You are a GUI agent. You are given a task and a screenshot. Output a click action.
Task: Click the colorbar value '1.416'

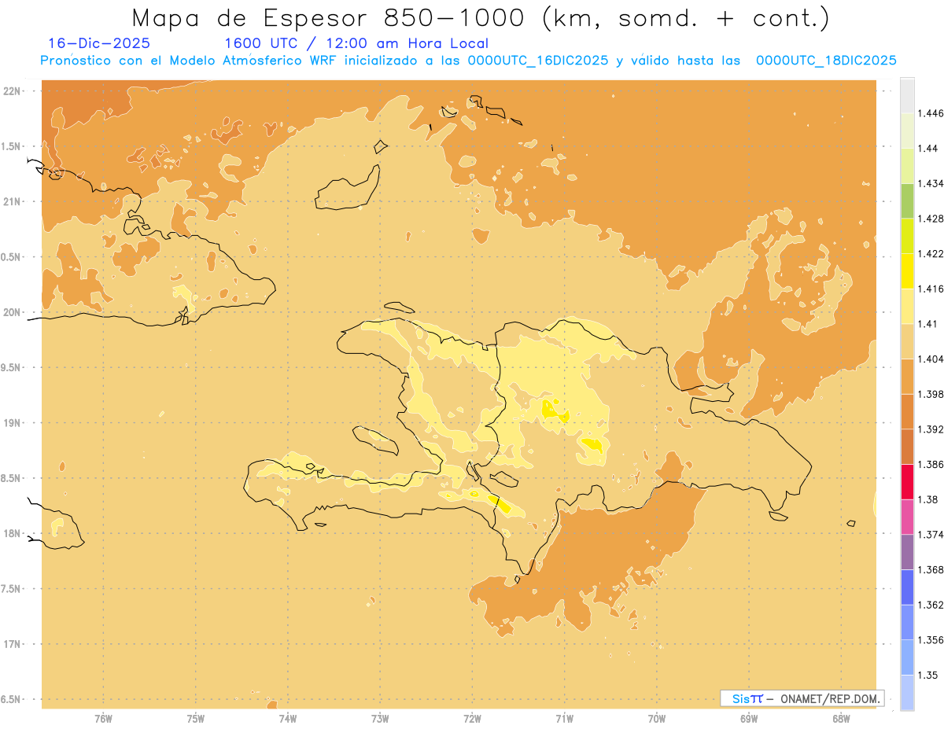click(x=931, y=289)
